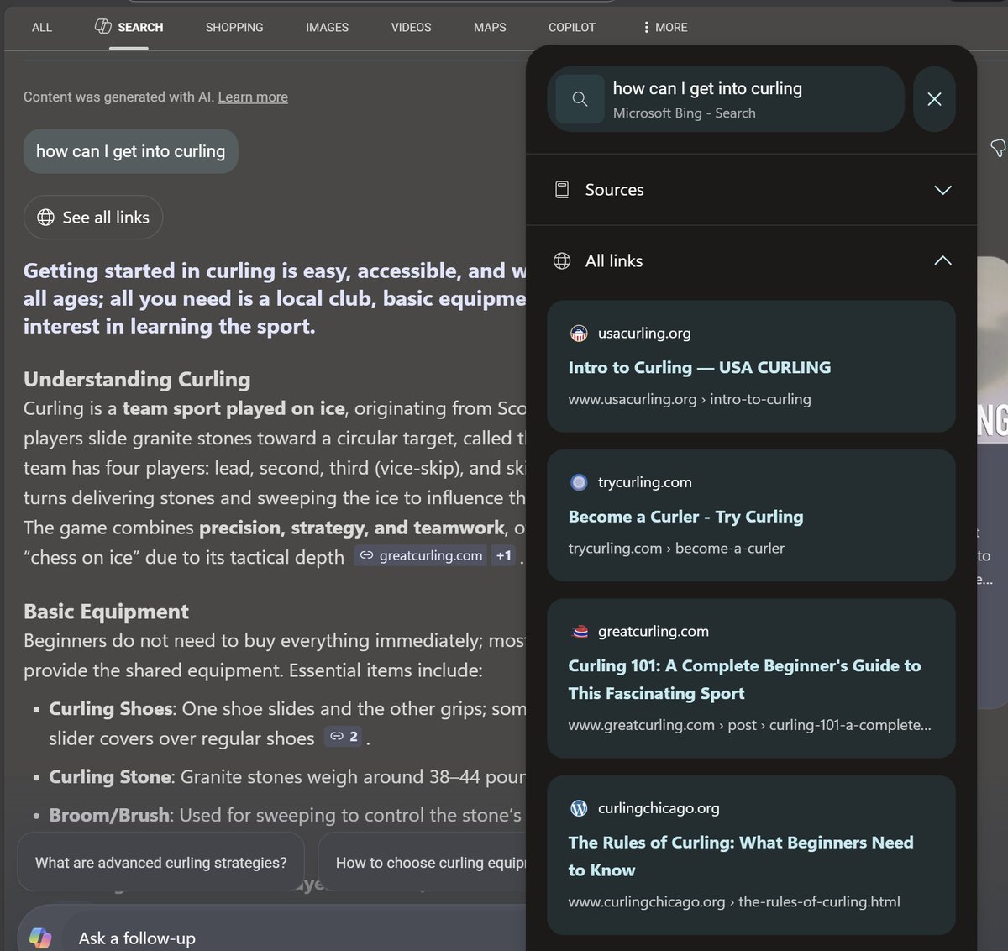Click the www.usacurling.org › intro-to-curling URL
Viewport: 1008px width, 951px height.
pyautogui.click(x=690, y=399)
